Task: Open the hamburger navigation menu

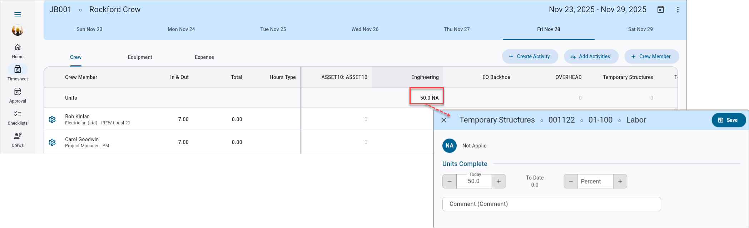Action: pyautogui.click(x=18, y=14)
